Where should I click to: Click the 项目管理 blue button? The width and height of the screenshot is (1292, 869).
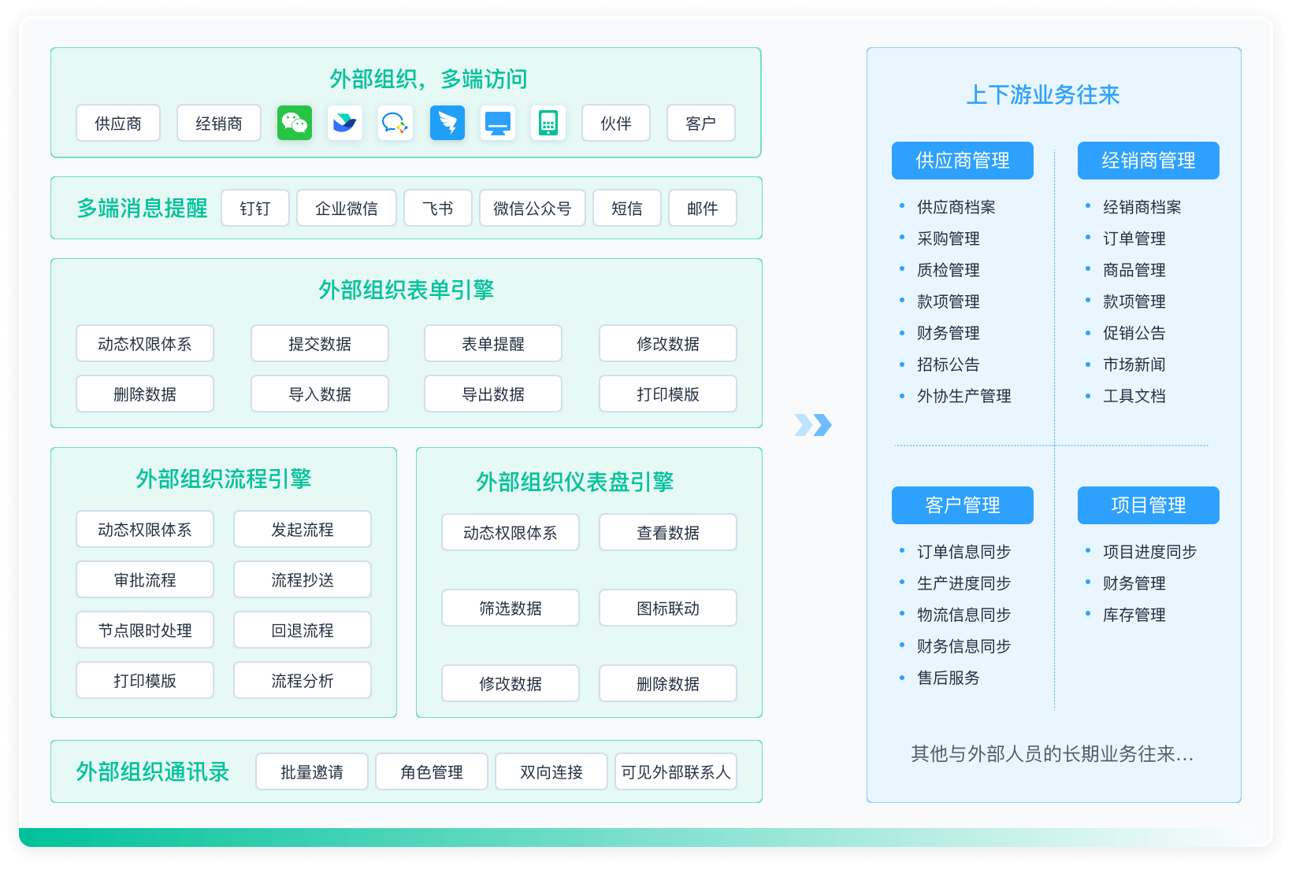[x=1148, y=505]
